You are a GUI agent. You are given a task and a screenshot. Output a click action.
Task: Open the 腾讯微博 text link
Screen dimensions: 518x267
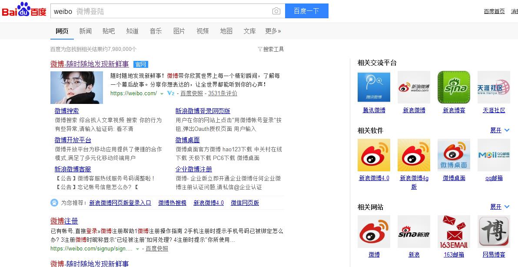(374, 110)
